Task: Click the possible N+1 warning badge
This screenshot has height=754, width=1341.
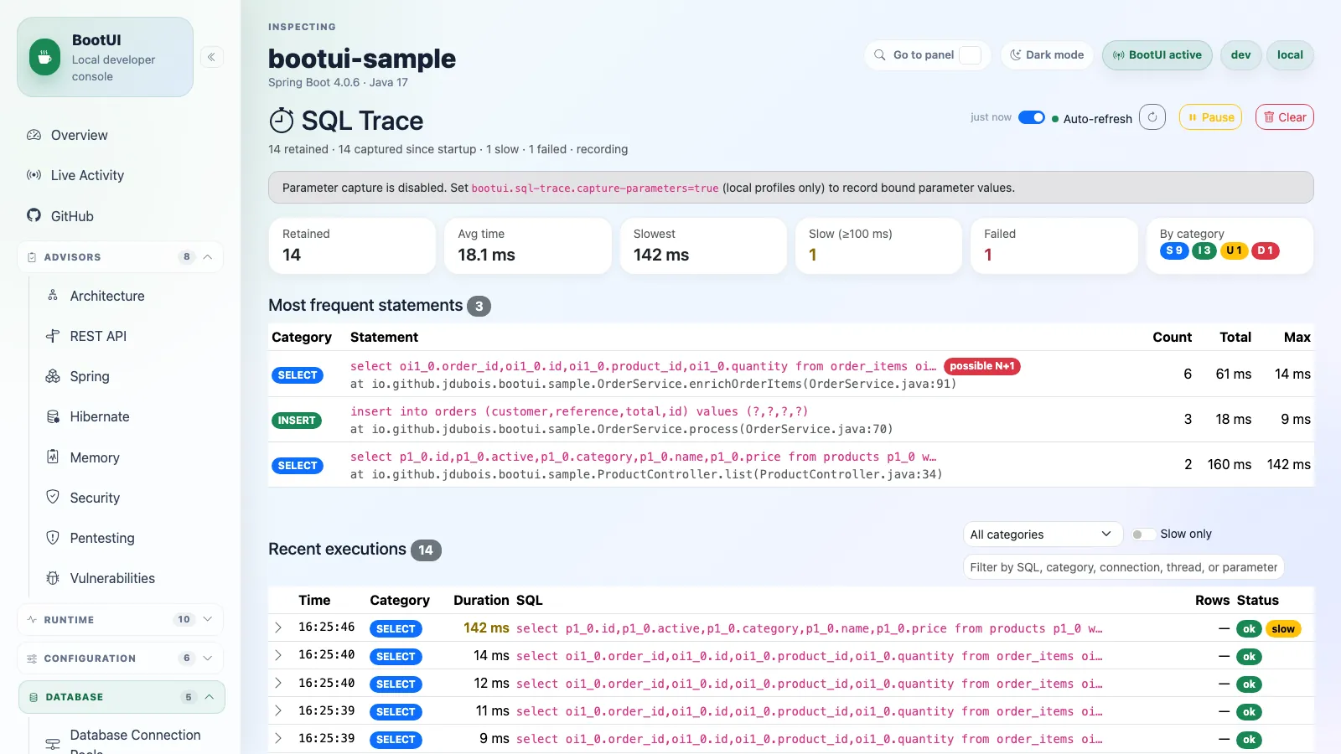Action: click(982, 366)
